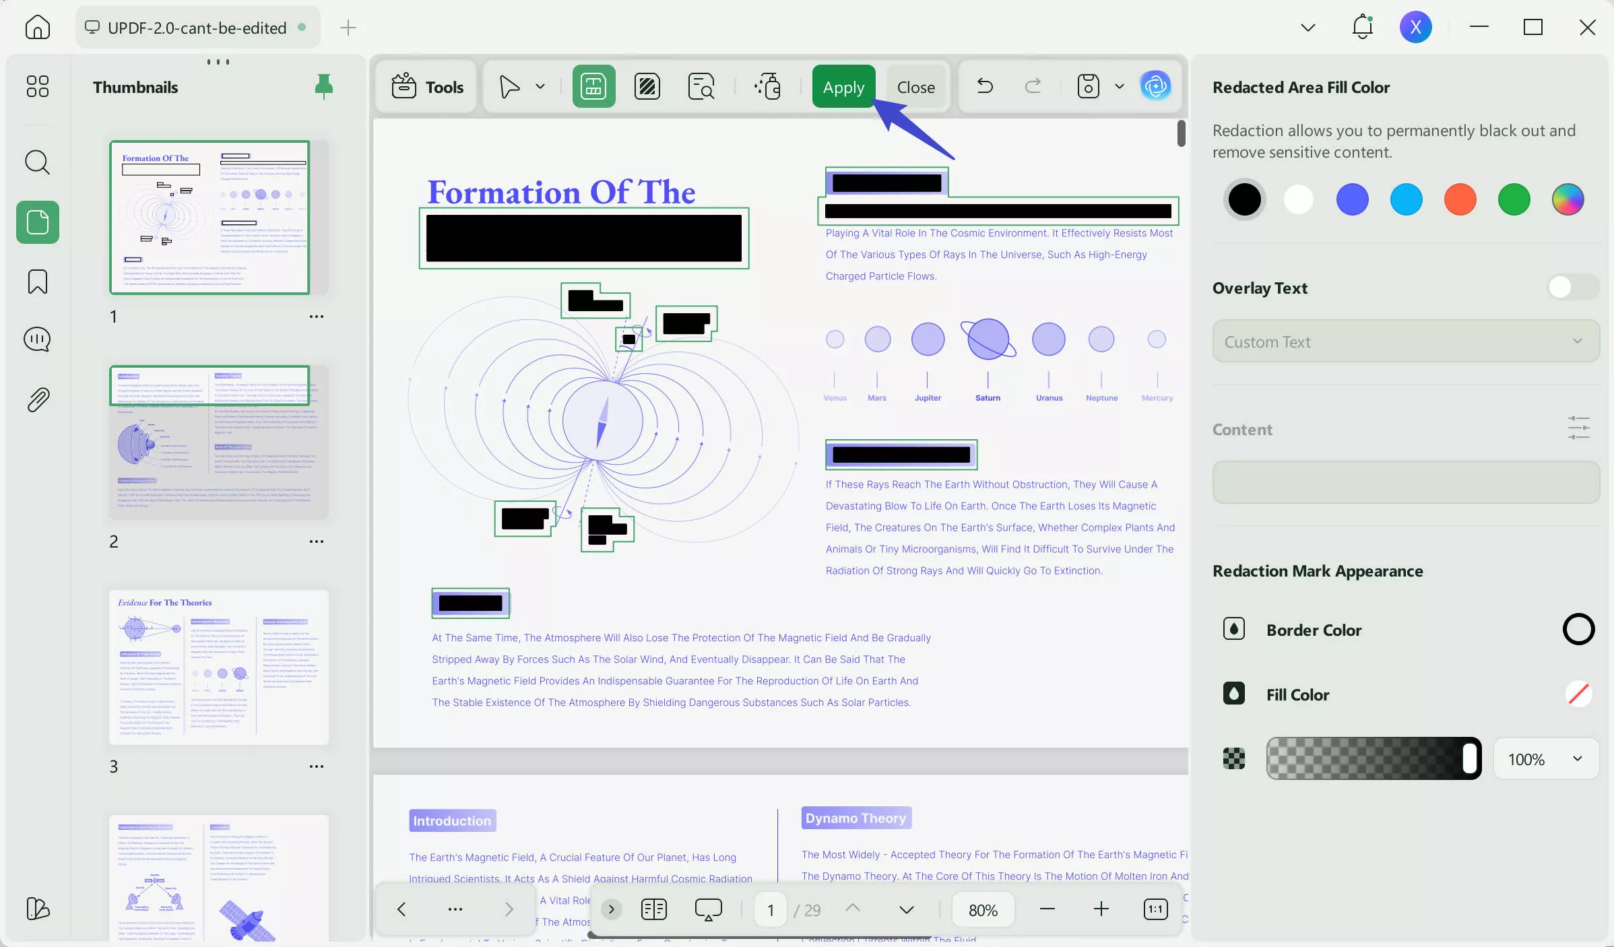Open the fill opacity 100% dropdown
This screenshot has height=947, width=1614.
(x=1547, y=759)
